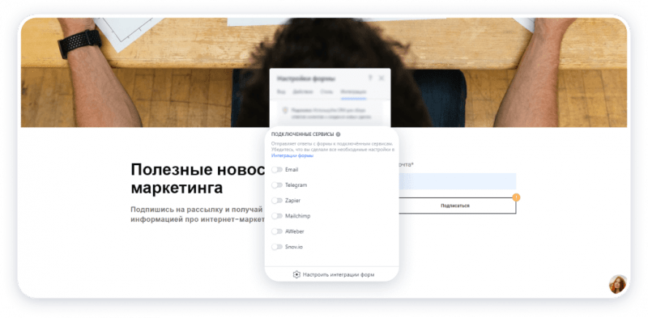The width and height of the screenshot is (648, 318).
Task: Turn on the Zapier toggle
Action: coord(277,201)
